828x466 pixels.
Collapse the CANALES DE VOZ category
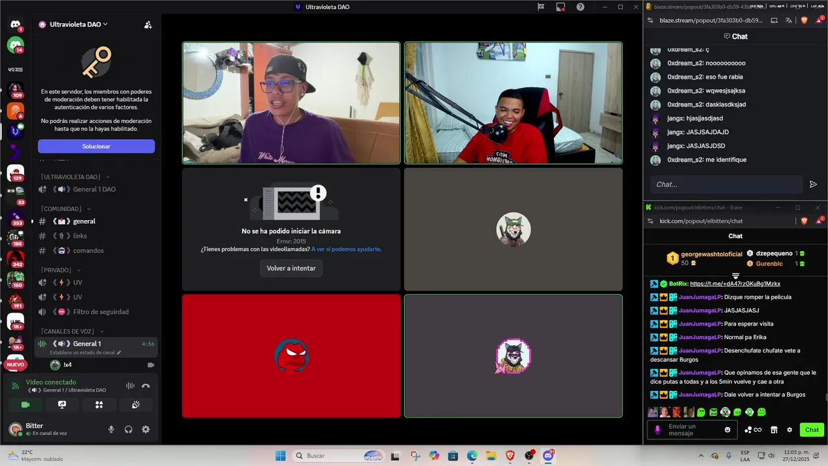click(72, 331)
